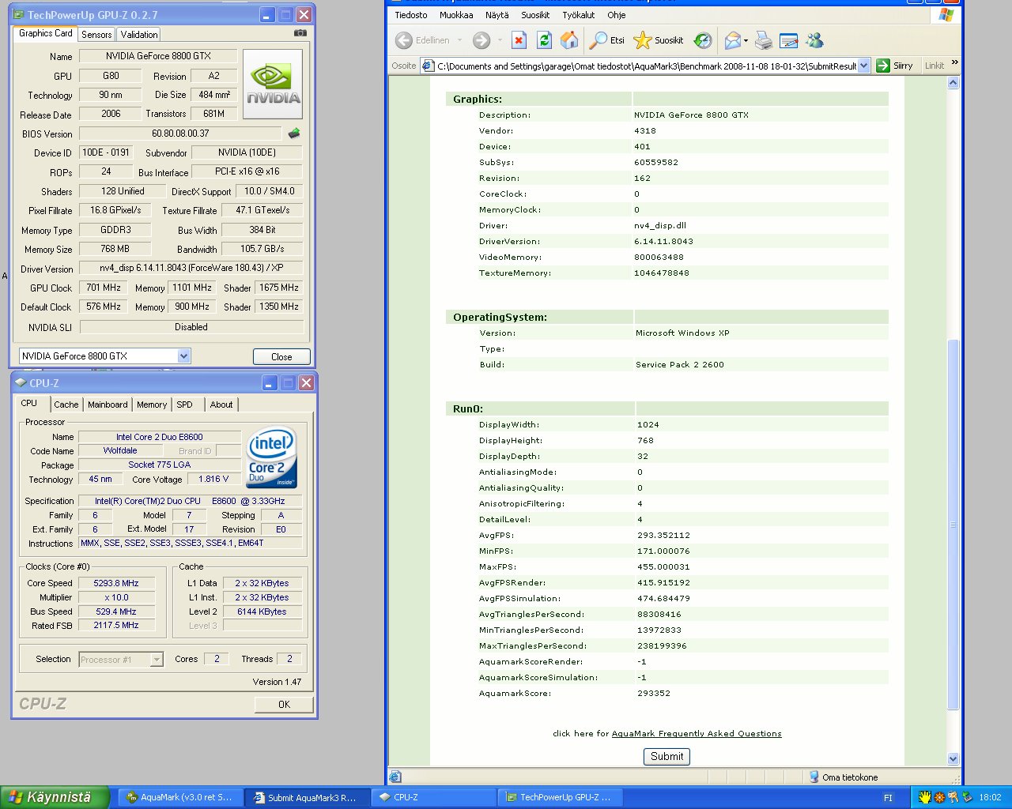
Task: Click the TechPowerUp GPU-Z taskbar button
Action: click(560, 797)
